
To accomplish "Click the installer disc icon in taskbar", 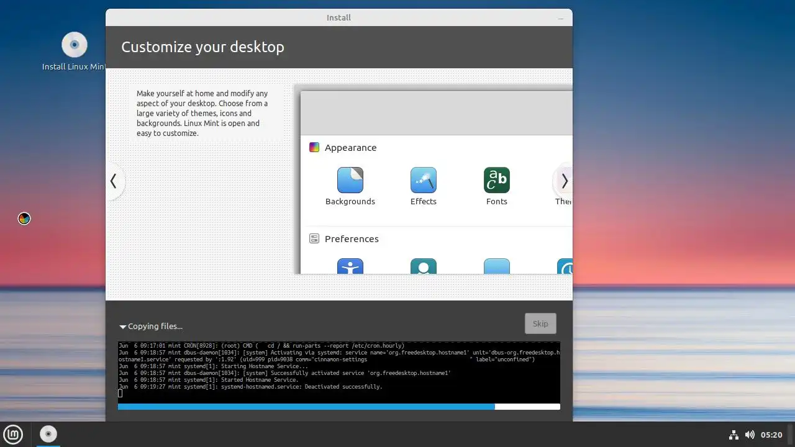I will point(48,434).
